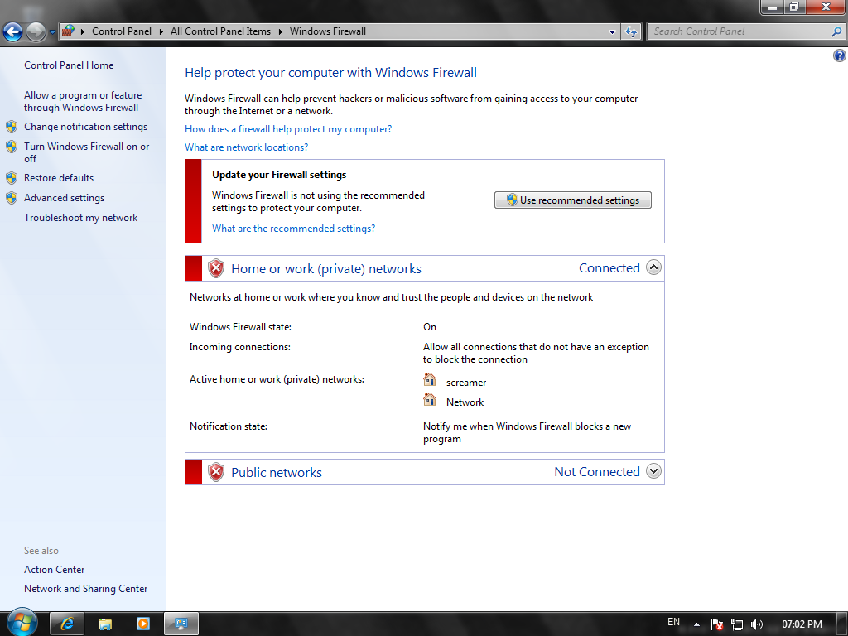Click shield icon beside Advanced settings
The image size is (848, 636).
click(x=12, y=198)
